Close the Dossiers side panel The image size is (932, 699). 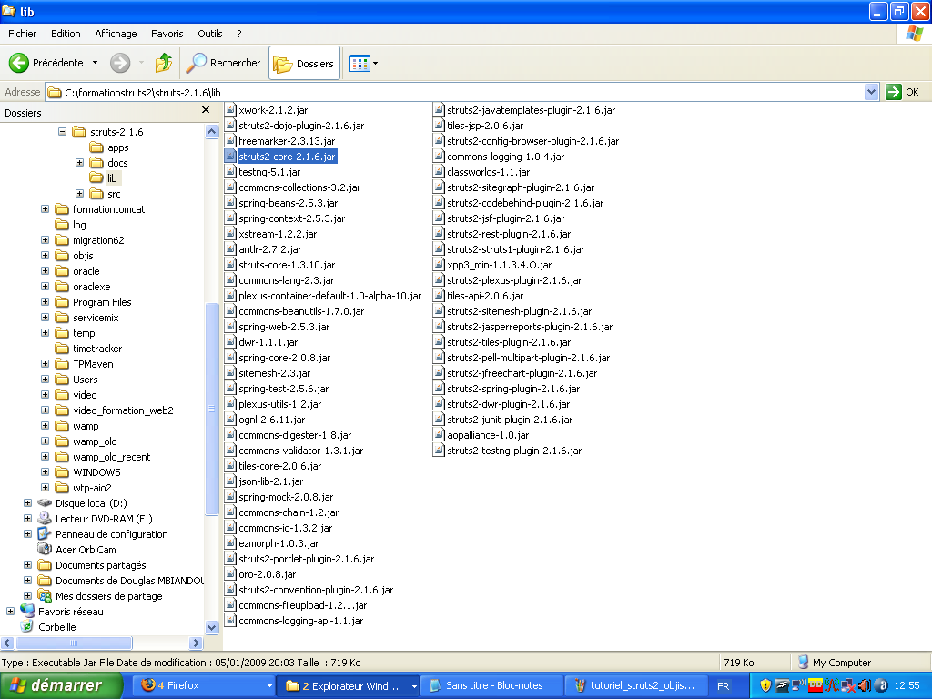(x=206, y=112)
